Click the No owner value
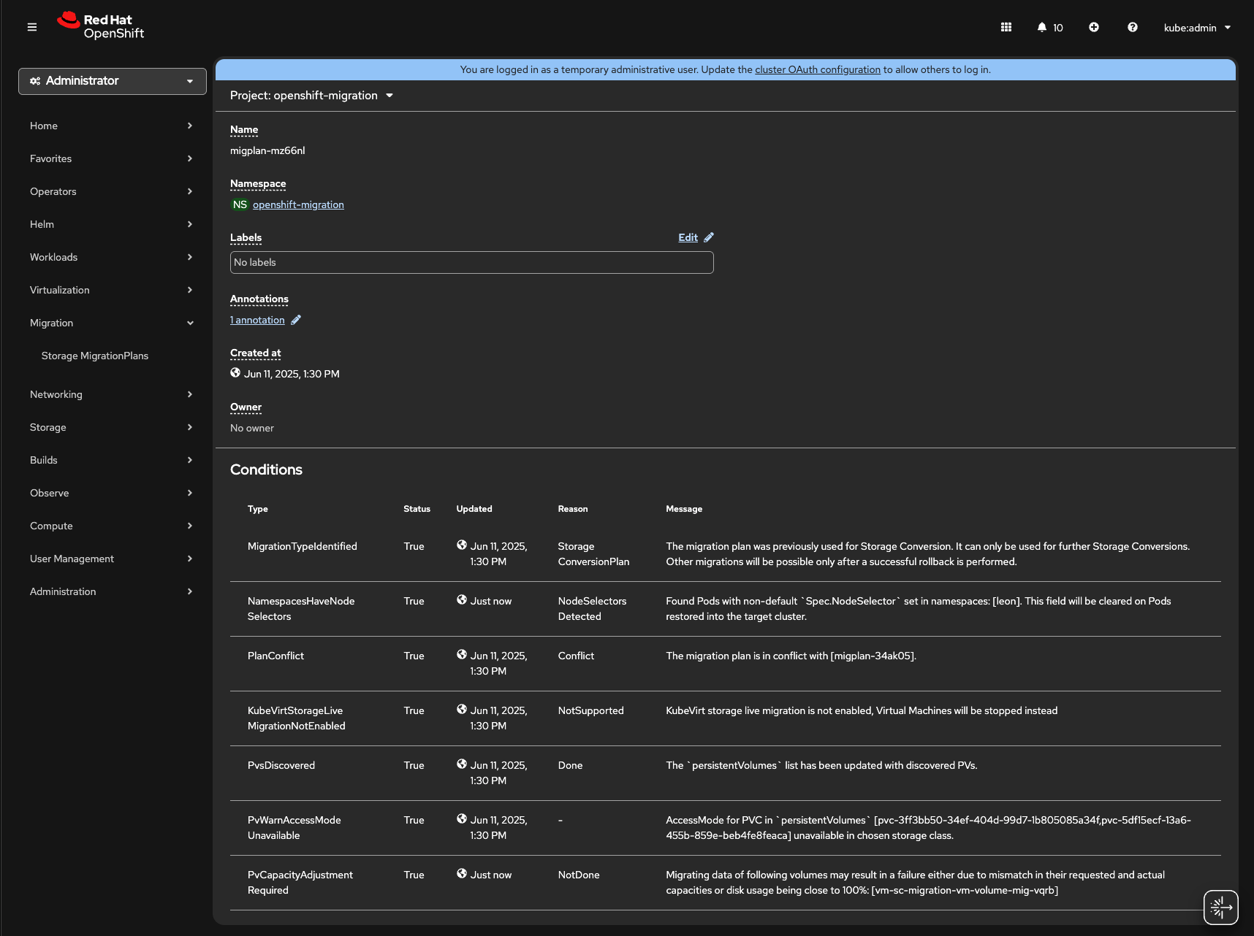The width and height of the screenshot is (1254, 936). tap(252, 428)
